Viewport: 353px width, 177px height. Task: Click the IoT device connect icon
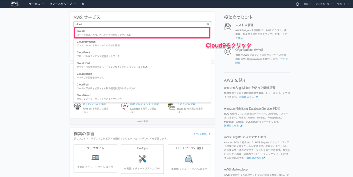[x=78, y=106]
